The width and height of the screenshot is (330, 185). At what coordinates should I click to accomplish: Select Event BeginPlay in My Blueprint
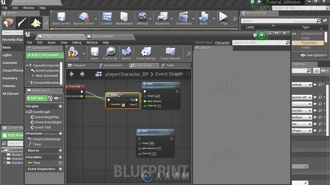coord(47,117)
